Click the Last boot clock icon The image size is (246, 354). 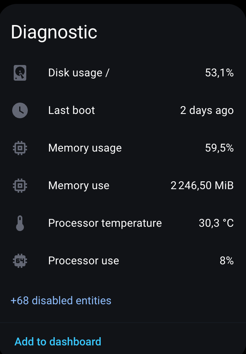(x=20, y=110)
